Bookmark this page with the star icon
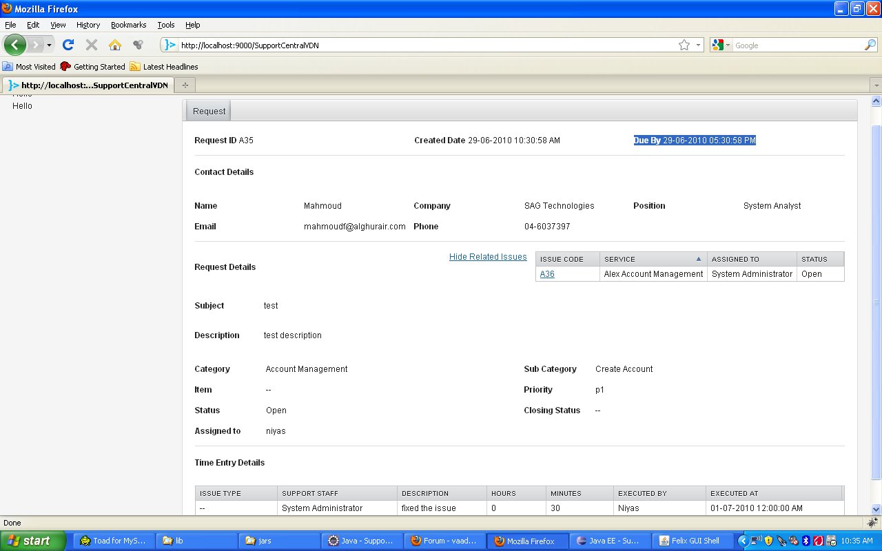 pyautogui.click(x=684, y=45)
